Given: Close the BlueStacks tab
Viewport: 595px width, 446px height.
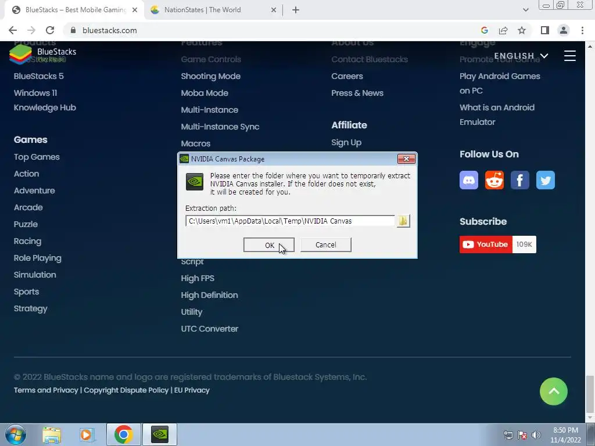Looking at the screenshot, I should (x=135, y=10).
